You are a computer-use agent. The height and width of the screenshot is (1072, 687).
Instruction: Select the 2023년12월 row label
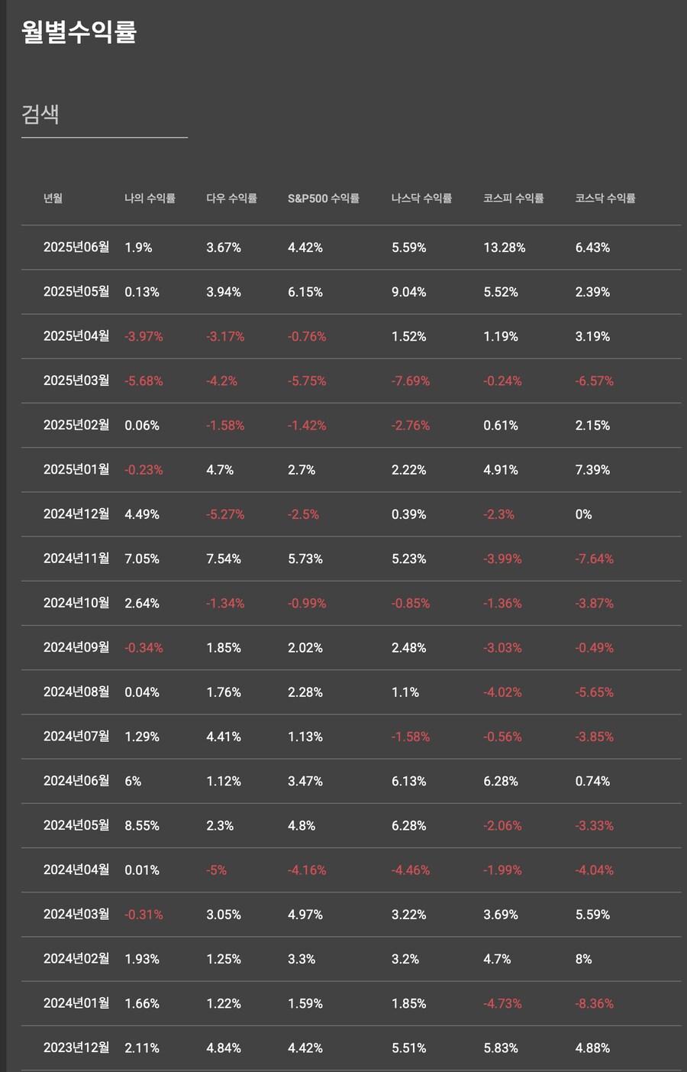point(76,1048)
